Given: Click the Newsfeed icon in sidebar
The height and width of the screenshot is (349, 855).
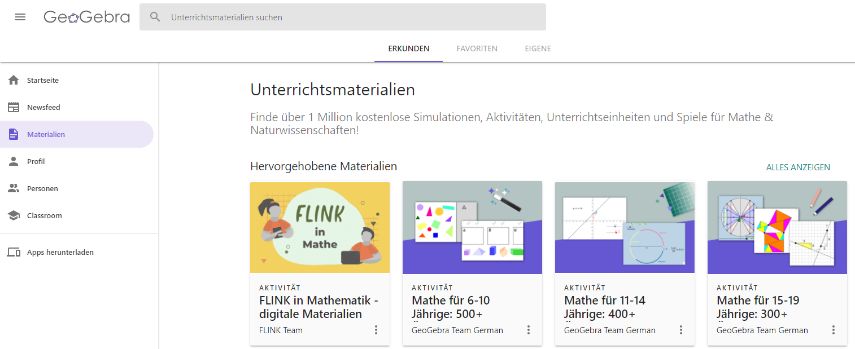Looking at the screenshot, I should (x=14, y=107).
